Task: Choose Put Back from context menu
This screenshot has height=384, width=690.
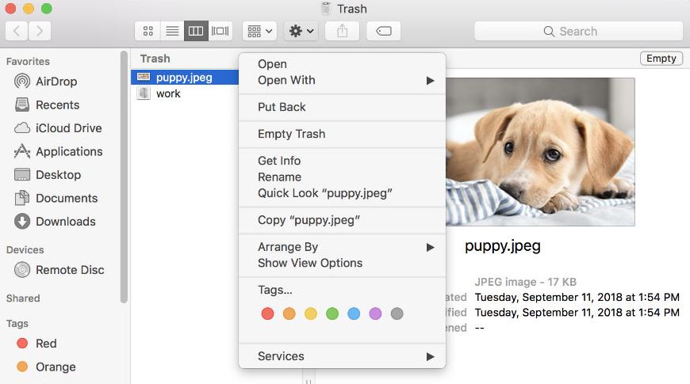Action: [x=282, y=107]
